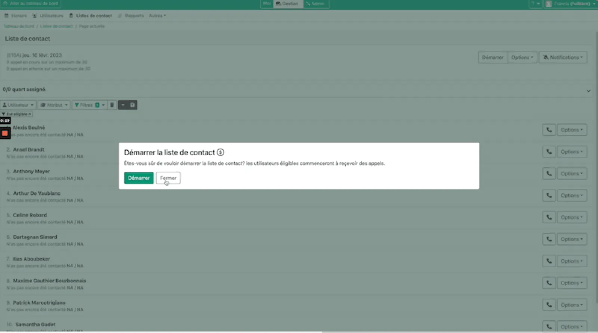598x333 pixels.
Task: Click phone icon for Patrick Marcotrigiano
Action: pyautogui.click(x=549, y=305)
